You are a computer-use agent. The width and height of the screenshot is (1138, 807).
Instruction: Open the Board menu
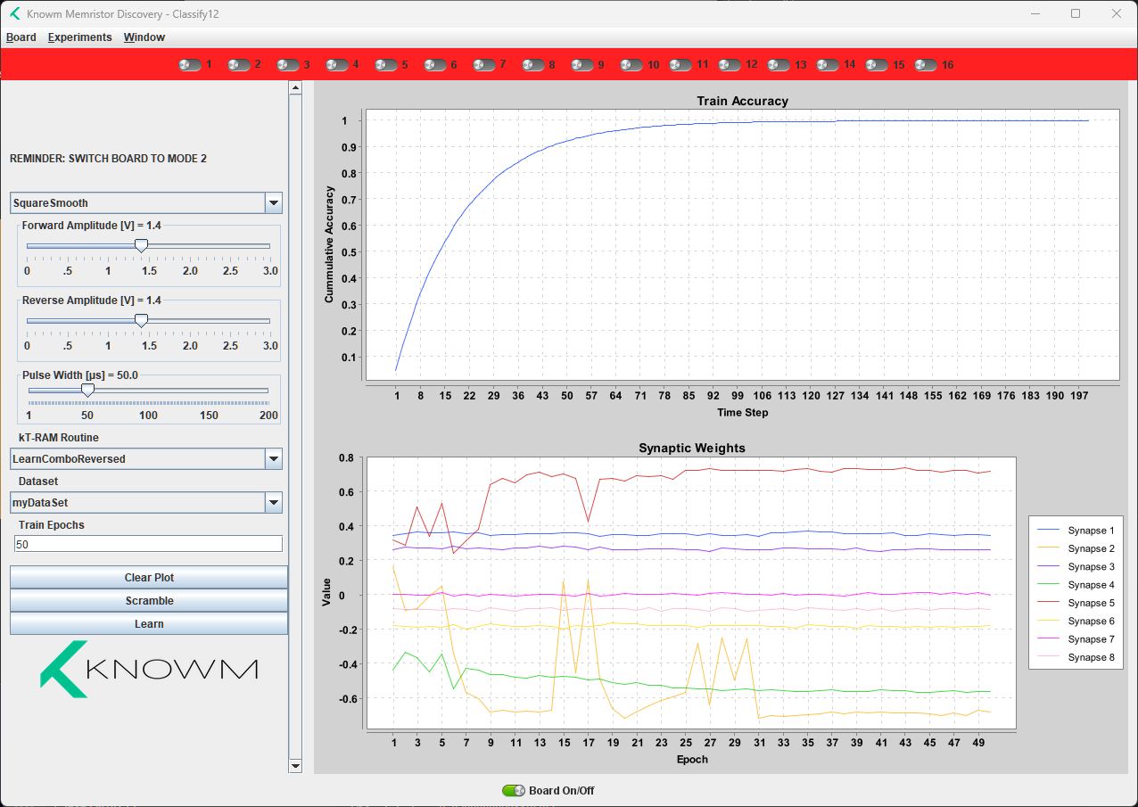click(x=21, y=37)
